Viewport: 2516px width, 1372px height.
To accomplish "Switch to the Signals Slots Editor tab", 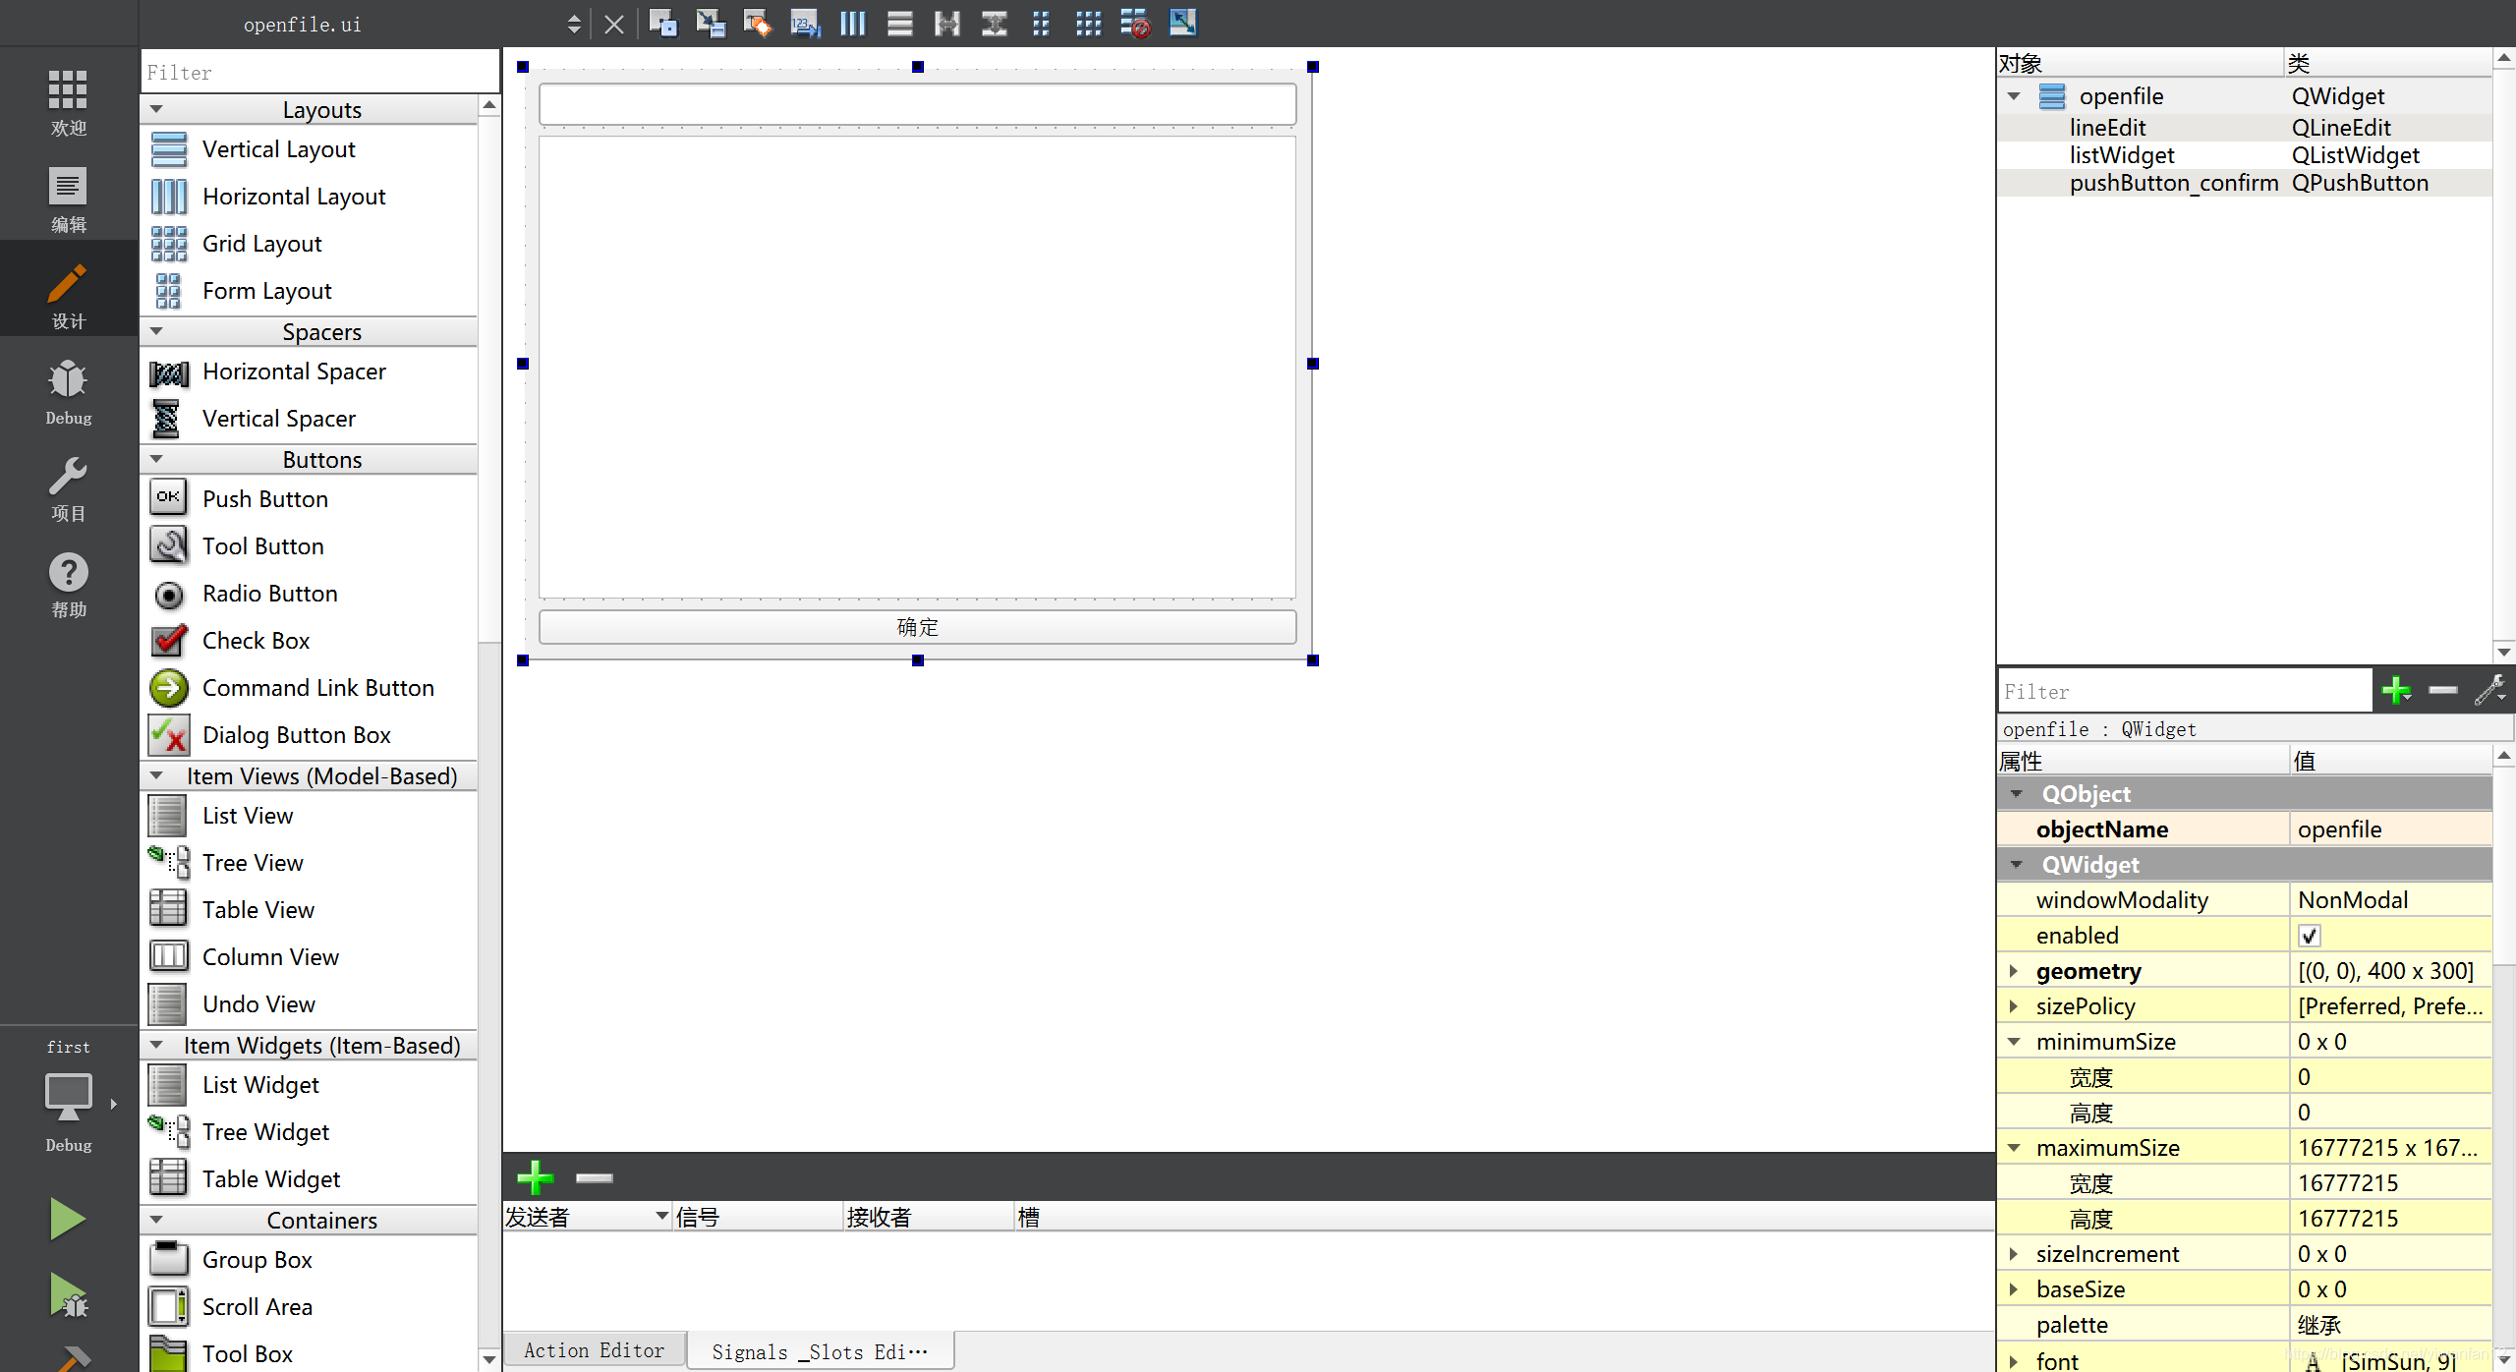I will (818, 1351).
